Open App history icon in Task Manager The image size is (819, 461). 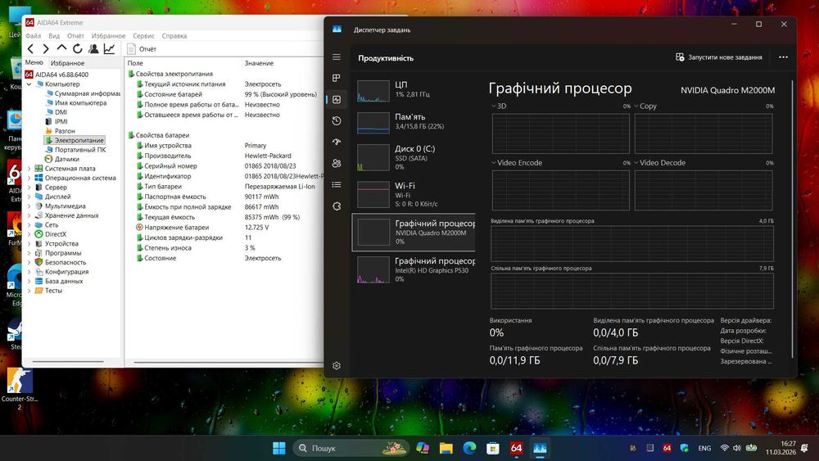pyautogui.click(x=337, y=120)
